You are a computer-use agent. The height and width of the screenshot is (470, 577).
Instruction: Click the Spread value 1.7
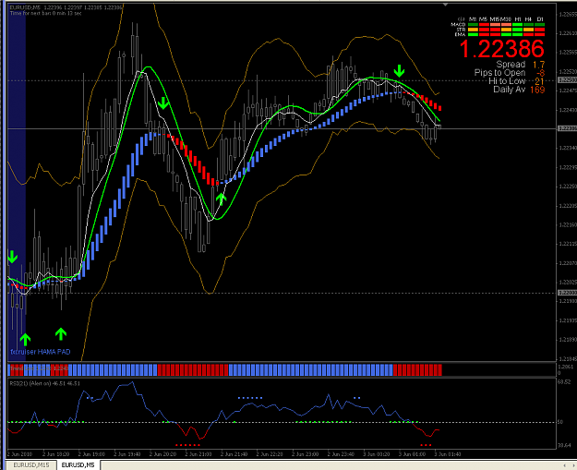pyautogui.click(x=538, y=65)
